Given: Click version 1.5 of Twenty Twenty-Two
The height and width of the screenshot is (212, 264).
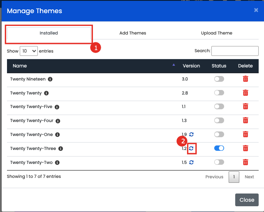Looking at the screenshot, I should 184,163.
